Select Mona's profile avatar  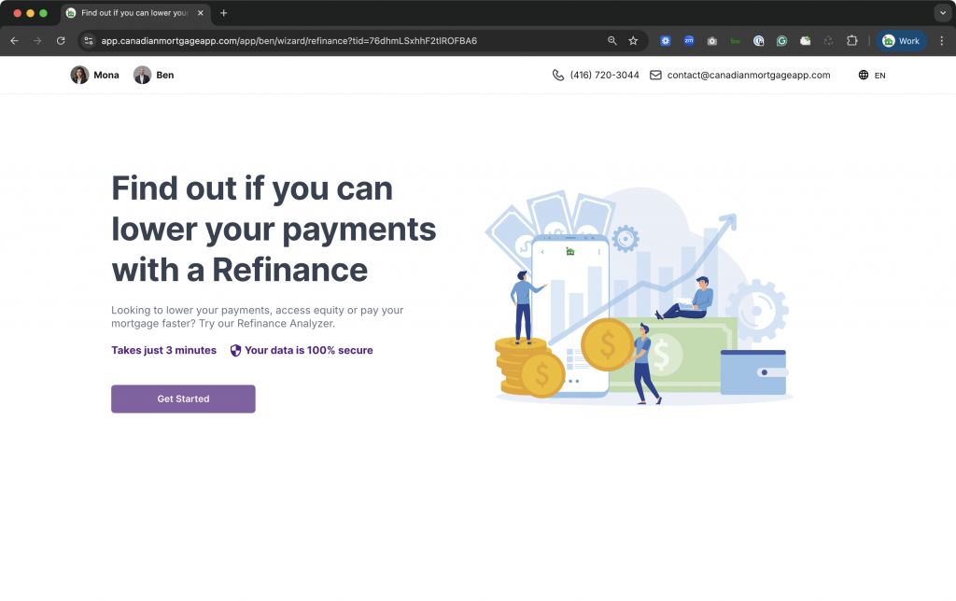click(80, 76)
